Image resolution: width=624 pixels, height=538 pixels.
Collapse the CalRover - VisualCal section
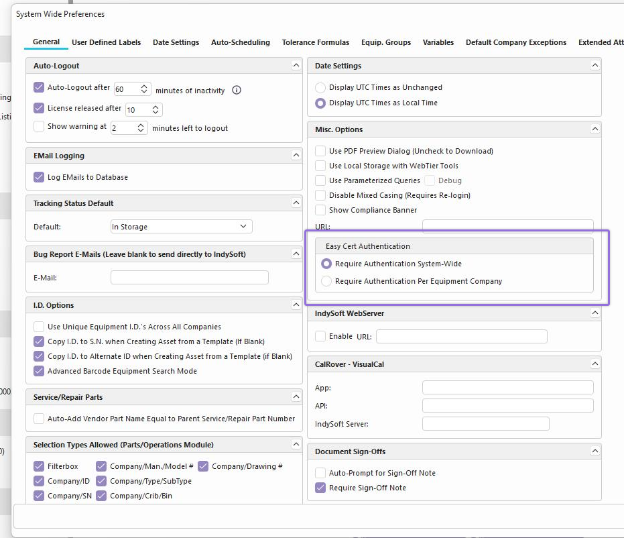[x=595, y=364]
